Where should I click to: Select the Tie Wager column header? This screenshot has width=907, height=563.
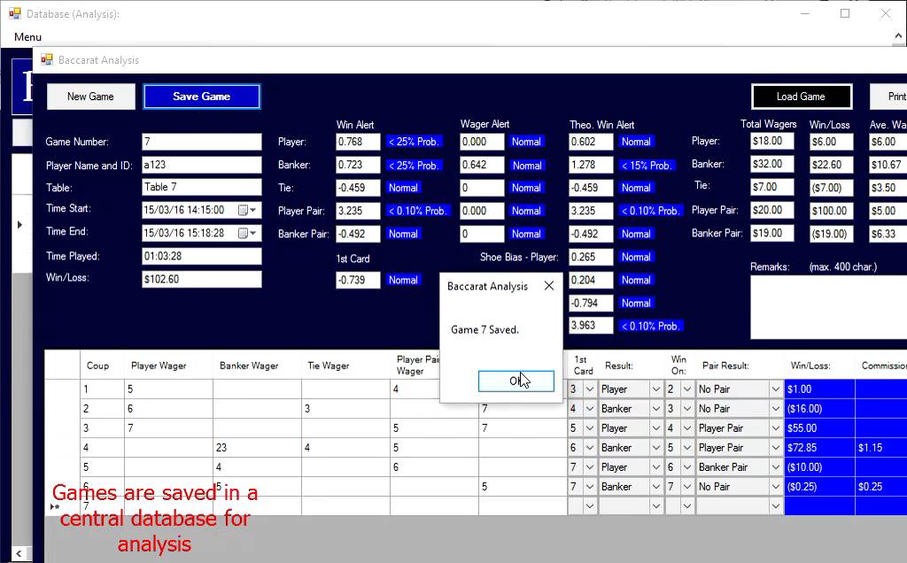click(345, 366)
